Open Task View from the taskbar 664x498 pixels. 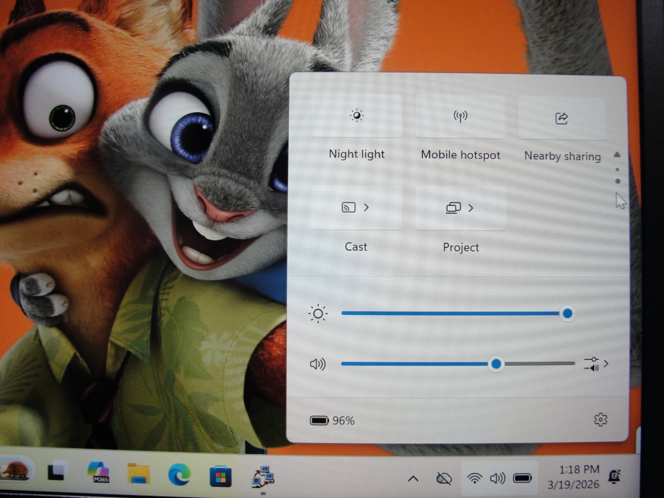(57, 471)
